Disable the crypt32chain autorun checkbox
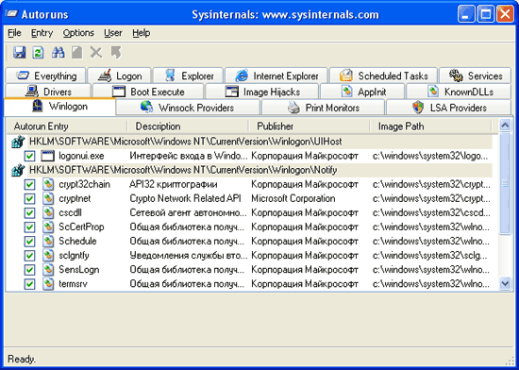 tap(29, 184)
